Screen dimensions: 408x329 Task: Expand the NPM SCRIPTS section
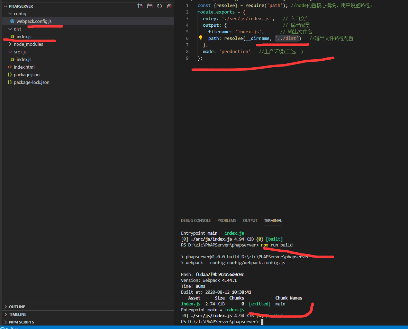[x=21, y=322]
